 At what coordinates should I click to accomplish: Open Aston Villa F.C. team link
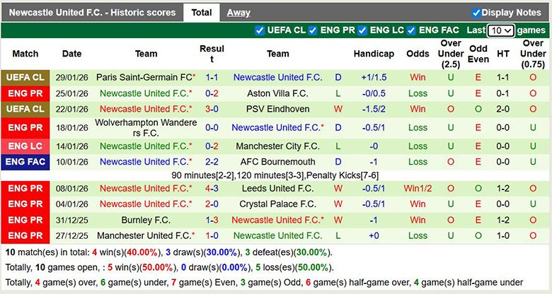coord(277,93)
